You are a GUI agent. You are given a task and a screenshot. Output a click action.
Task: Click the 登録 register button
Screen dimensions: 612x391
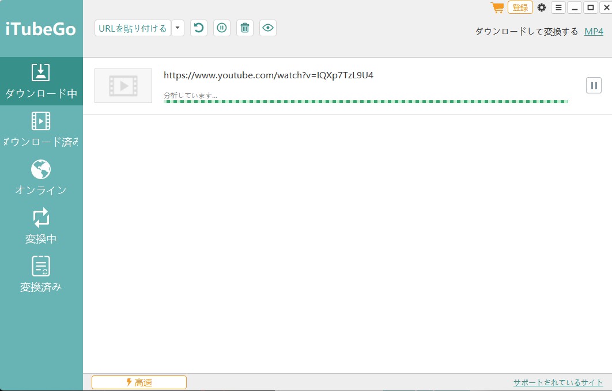[x=520, y=7]
